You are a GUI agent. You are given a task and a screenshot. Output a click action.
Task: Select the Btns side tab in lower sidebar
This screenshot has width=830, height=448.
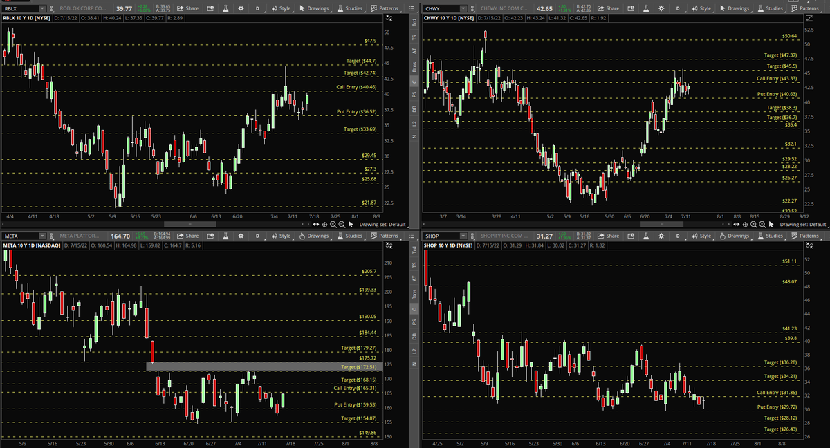click(x=414, y=294)
